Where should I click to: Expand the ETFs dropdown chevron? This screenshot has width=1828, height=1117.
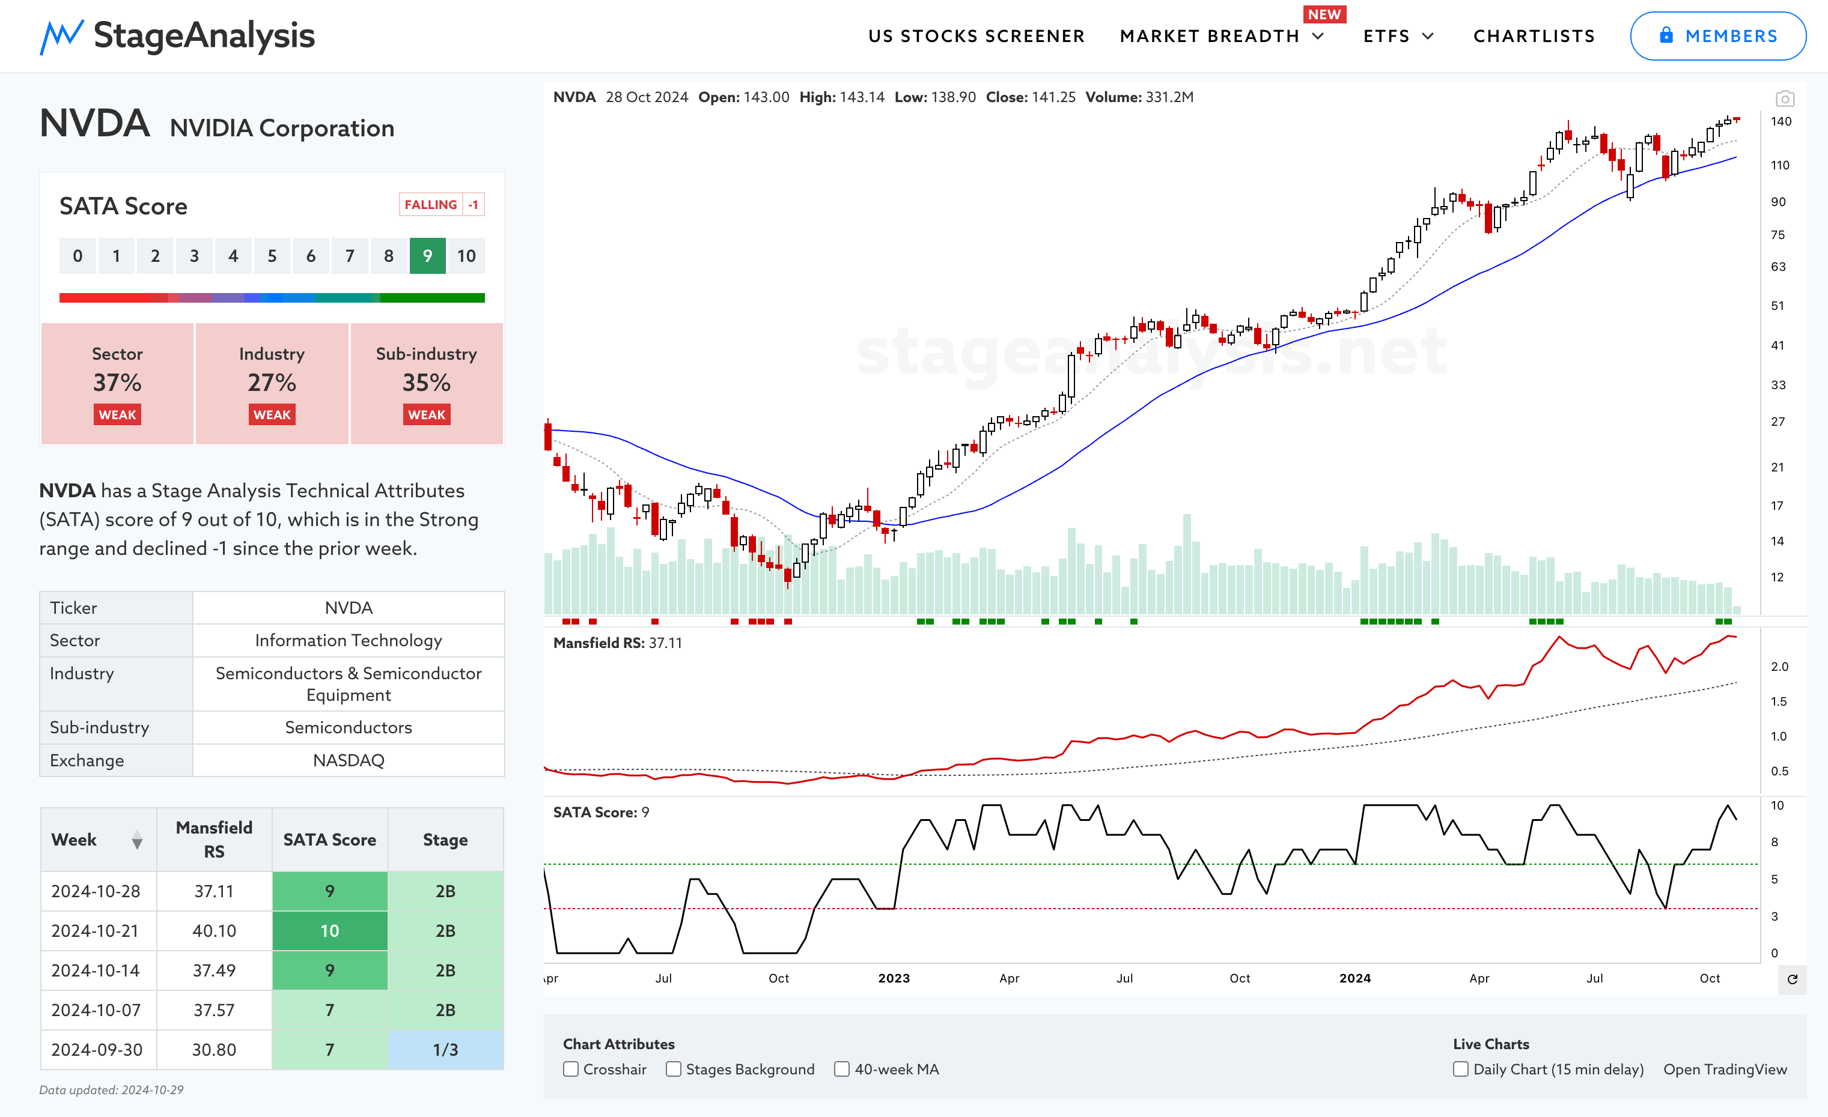click(1428, 35)
